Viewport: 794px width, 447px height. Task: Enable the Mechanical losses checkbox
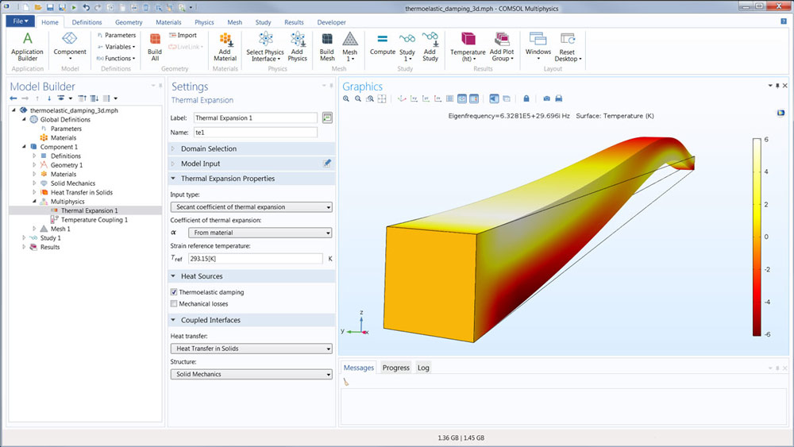point(175,303)
